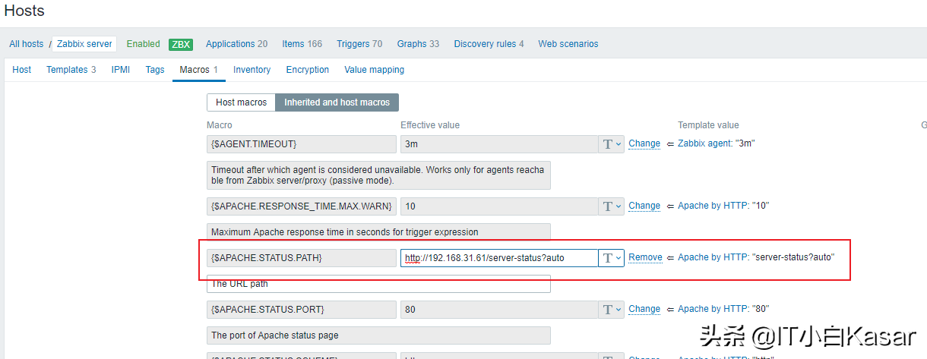Select the Host macros toggle option
The image size is (927, 359).
(241, 102)
